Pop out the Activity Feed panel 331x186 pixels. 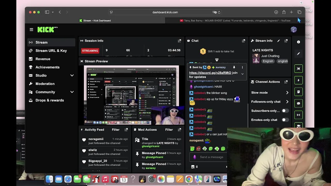126,130
